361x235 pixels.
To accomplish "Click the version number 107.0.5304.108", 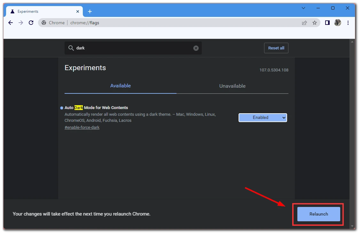I will (x=274, y=70).
